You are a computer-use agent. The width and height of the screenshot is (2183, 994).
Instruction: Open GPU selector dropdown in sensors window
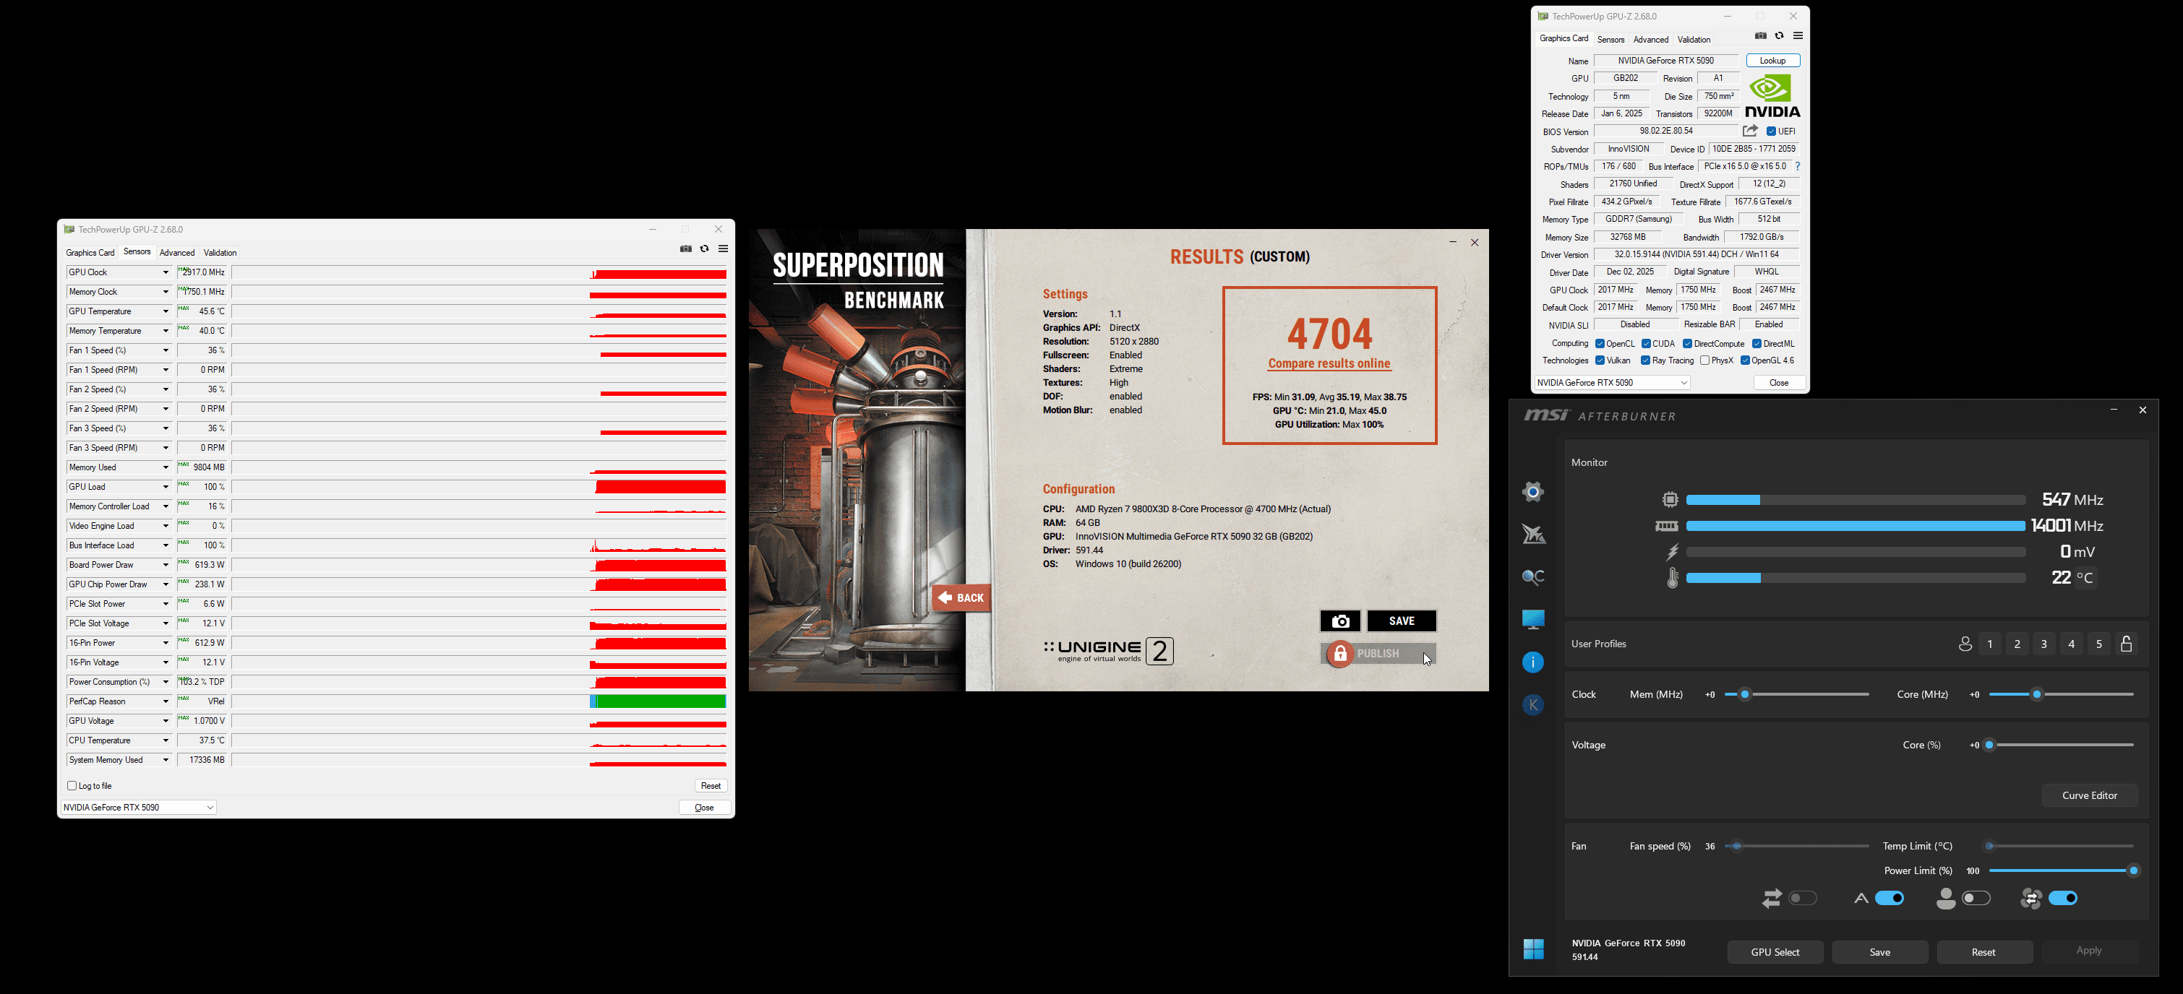click(x=210, y=808)
